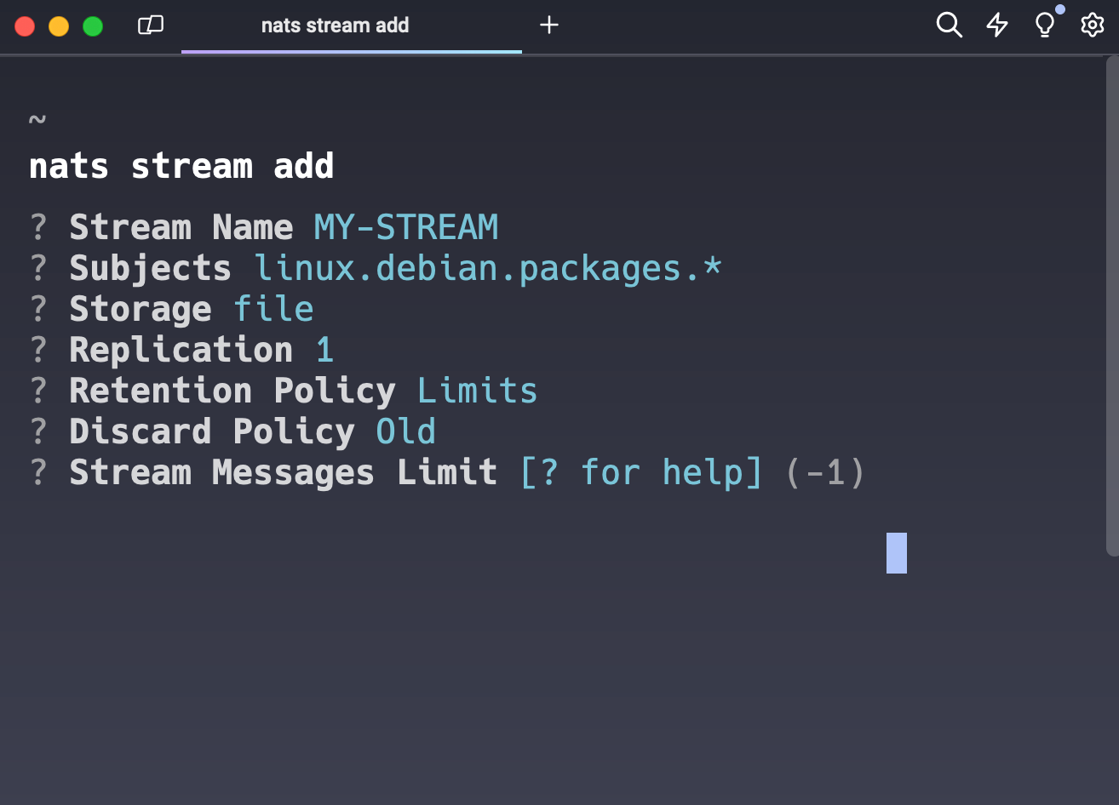This screenshot has width=1119, height=805.
Task: Click the overlapping-panes icon beside traffic lights
Action: click(x=152, y=26)
